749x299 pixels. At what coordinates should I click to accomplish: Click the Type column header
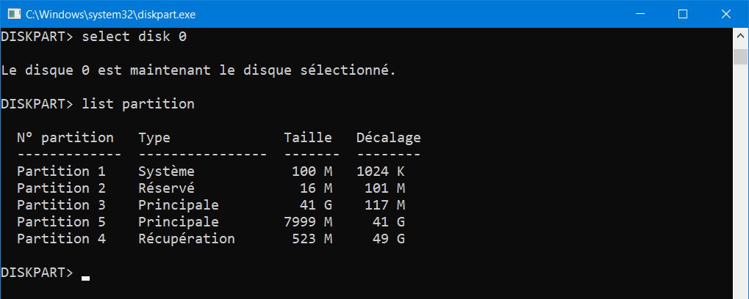click(154, 139)
